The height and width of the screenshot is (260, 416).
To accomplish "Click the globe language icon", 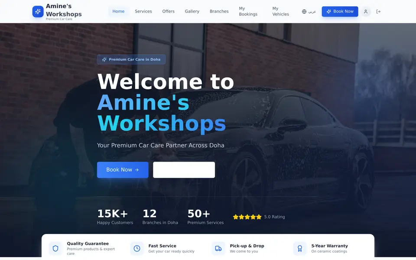I will point(304,11).
